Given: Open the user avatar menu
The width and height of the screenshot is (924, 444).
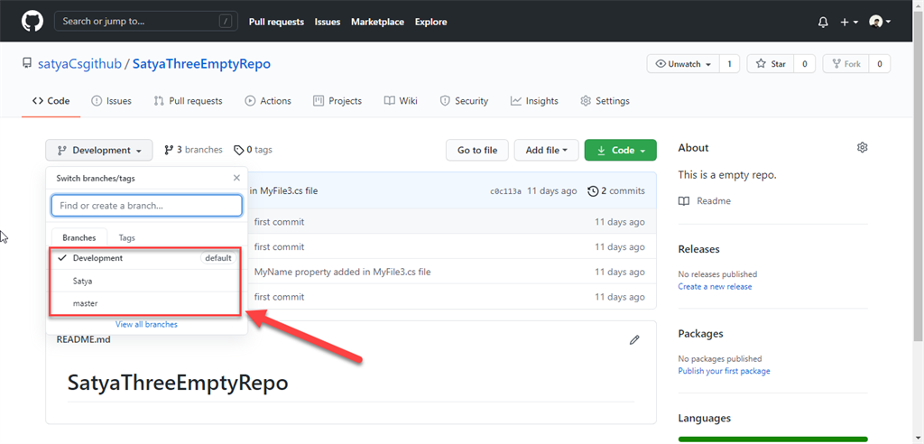Looking at the screenshot, I should click(x=880, y=22).
